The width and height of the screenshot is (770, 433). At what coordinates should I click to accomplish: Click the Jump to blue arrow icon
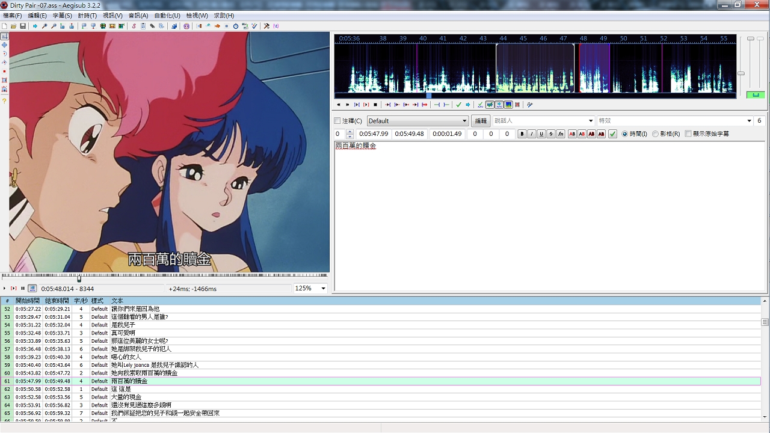[x=35, y=26]
